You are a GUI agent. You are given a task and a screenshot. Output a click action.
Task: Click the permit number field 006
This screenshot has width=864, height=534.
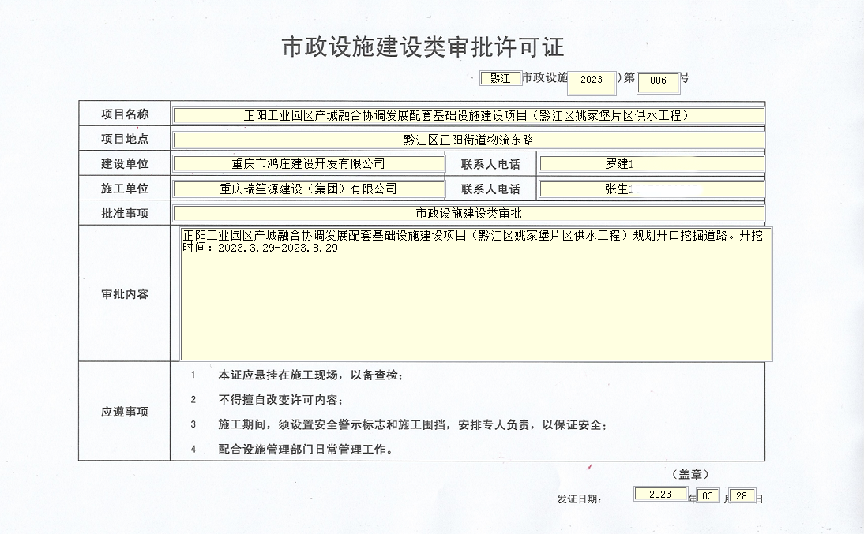pyautogui.click(x=658, y=83)
